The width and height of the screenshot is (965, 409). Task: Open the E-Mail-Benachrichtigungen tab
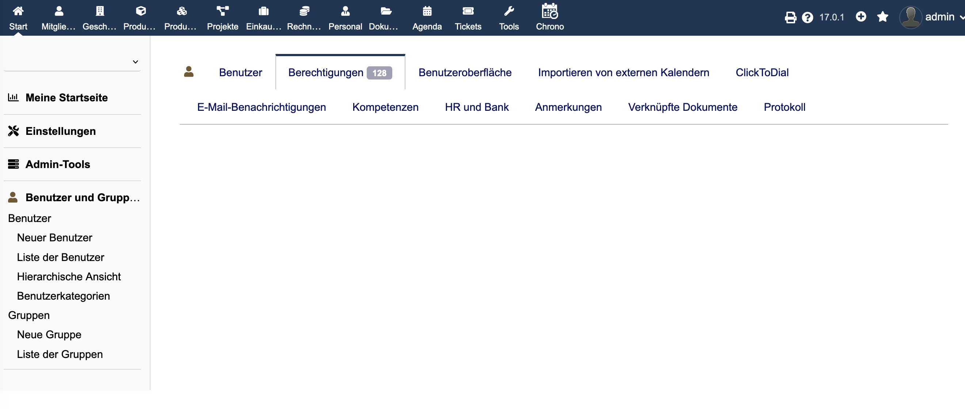point(262,107)
